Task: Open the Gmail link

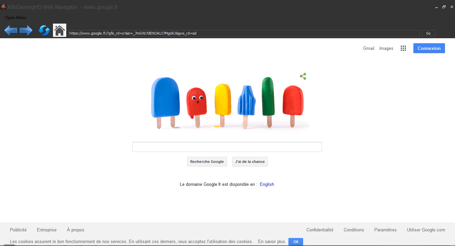Action: point(369,48)
